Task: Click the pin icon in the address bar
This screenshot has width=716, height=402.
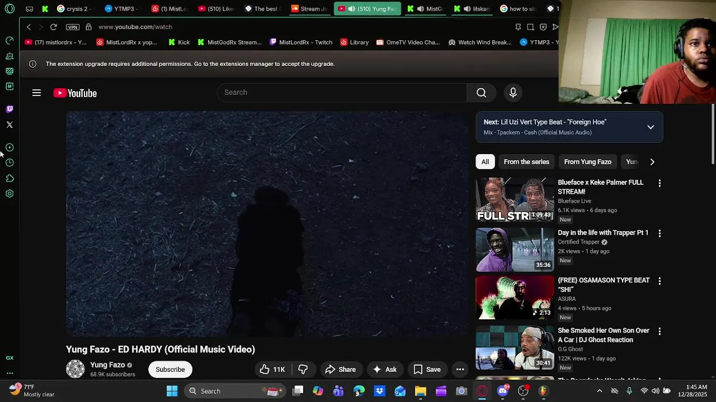Action: [518, 27]
